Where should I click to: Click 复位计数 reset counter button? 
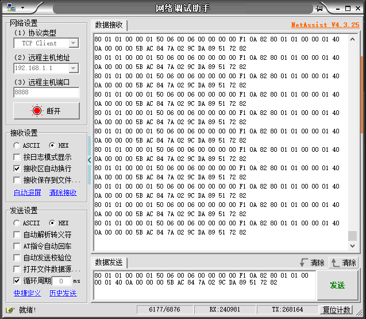(336, 310)
